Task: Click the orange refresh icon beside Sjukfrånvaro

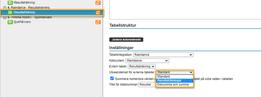Action: [x=98, y=22]
